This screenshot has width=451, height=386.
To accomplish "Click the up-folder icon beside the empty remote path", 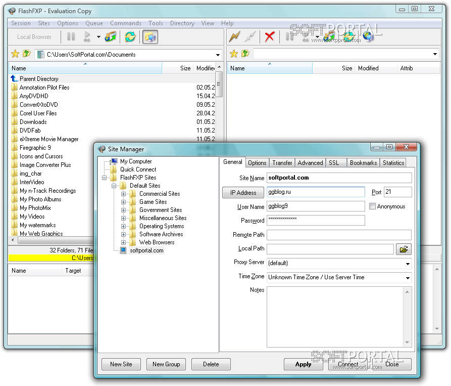I will tap(245, 54).
